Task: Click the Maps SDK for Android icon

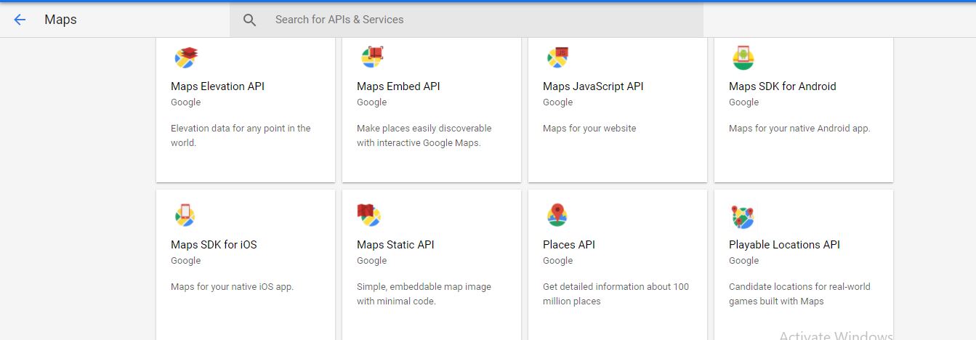Action: (743, 57)
